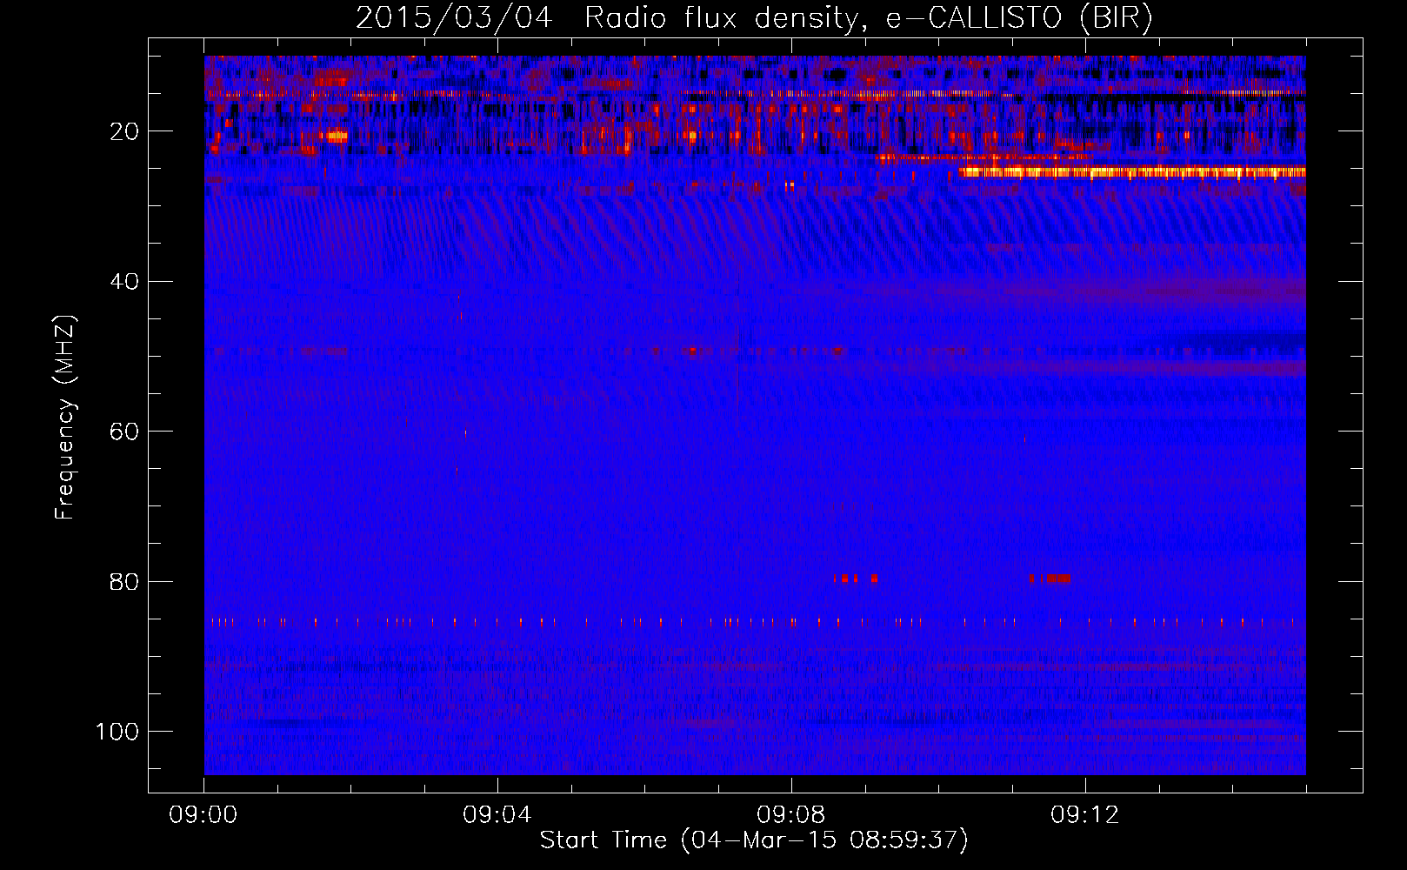
Task: Click the time tick label "09:08"
Action: [x=791, y=815]
